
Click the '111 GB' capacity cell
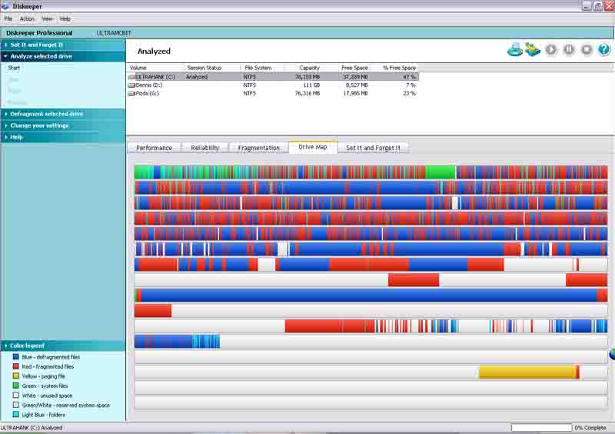pyautogui.click(x=311, y=85)
